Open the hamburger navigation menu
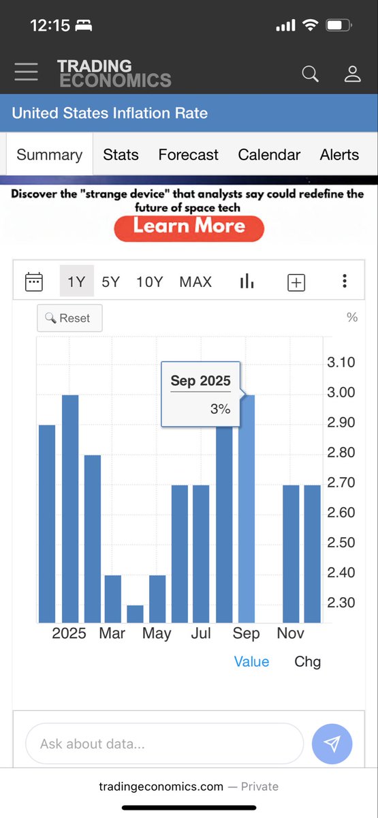Screen dimensions: 378x818 click(26, 72)
